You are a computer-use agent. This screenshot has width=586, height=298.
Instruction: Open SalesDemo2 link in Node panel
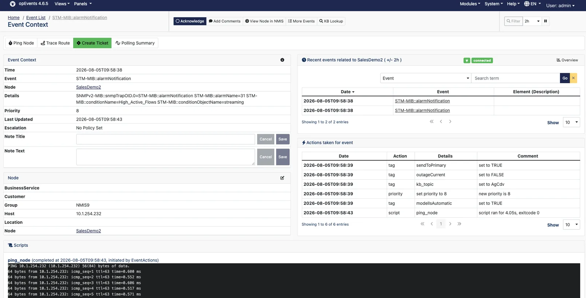click(88, 231)
